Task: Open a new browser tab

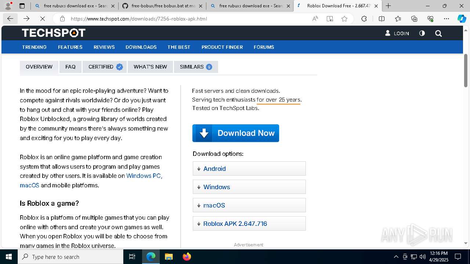Action: click(x=388, y=6)
